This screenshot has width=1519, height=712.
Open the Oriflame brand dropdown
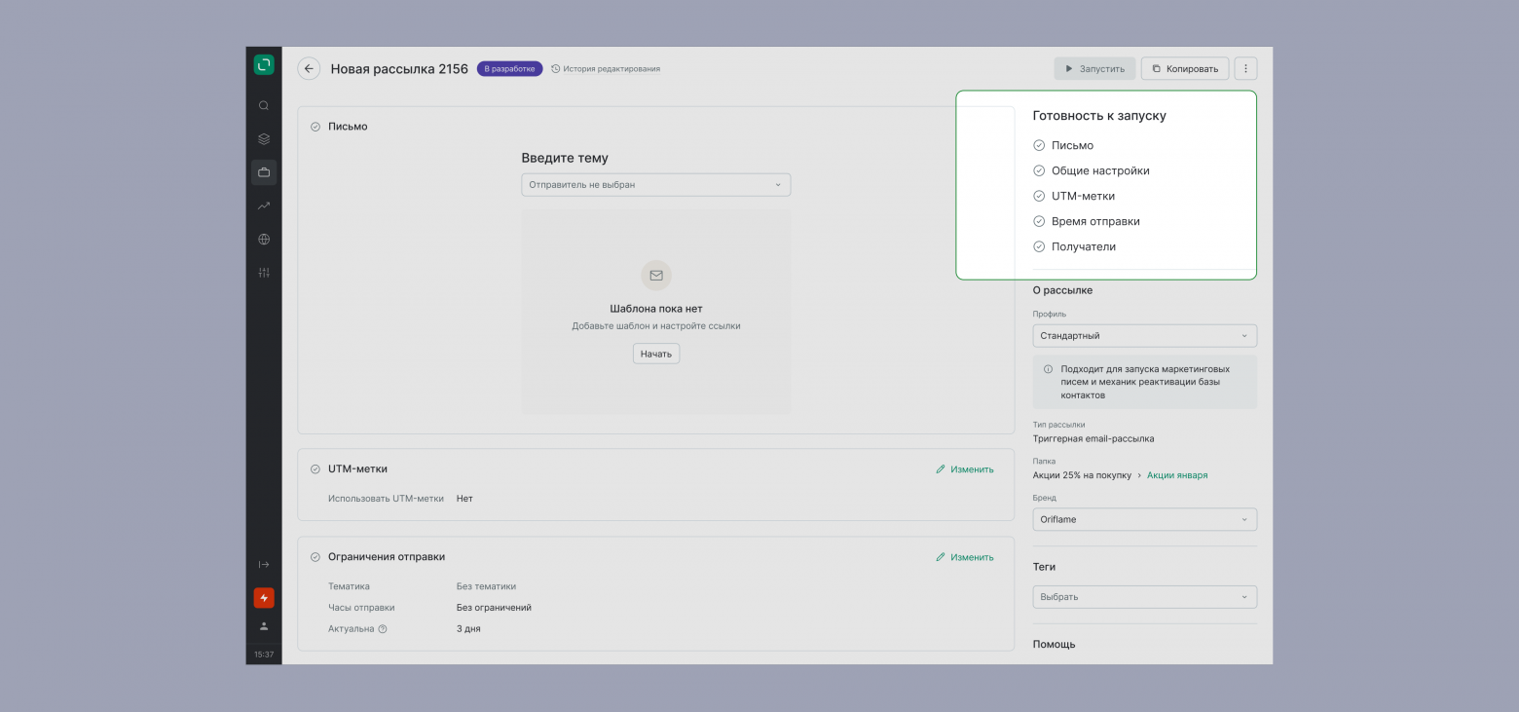point(1144,520)
